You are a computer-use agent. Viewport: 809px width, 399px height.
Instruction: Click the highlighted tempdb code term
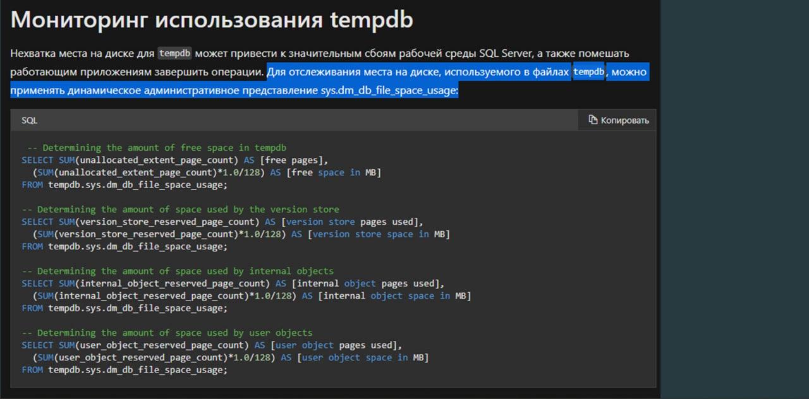(589, 72)
